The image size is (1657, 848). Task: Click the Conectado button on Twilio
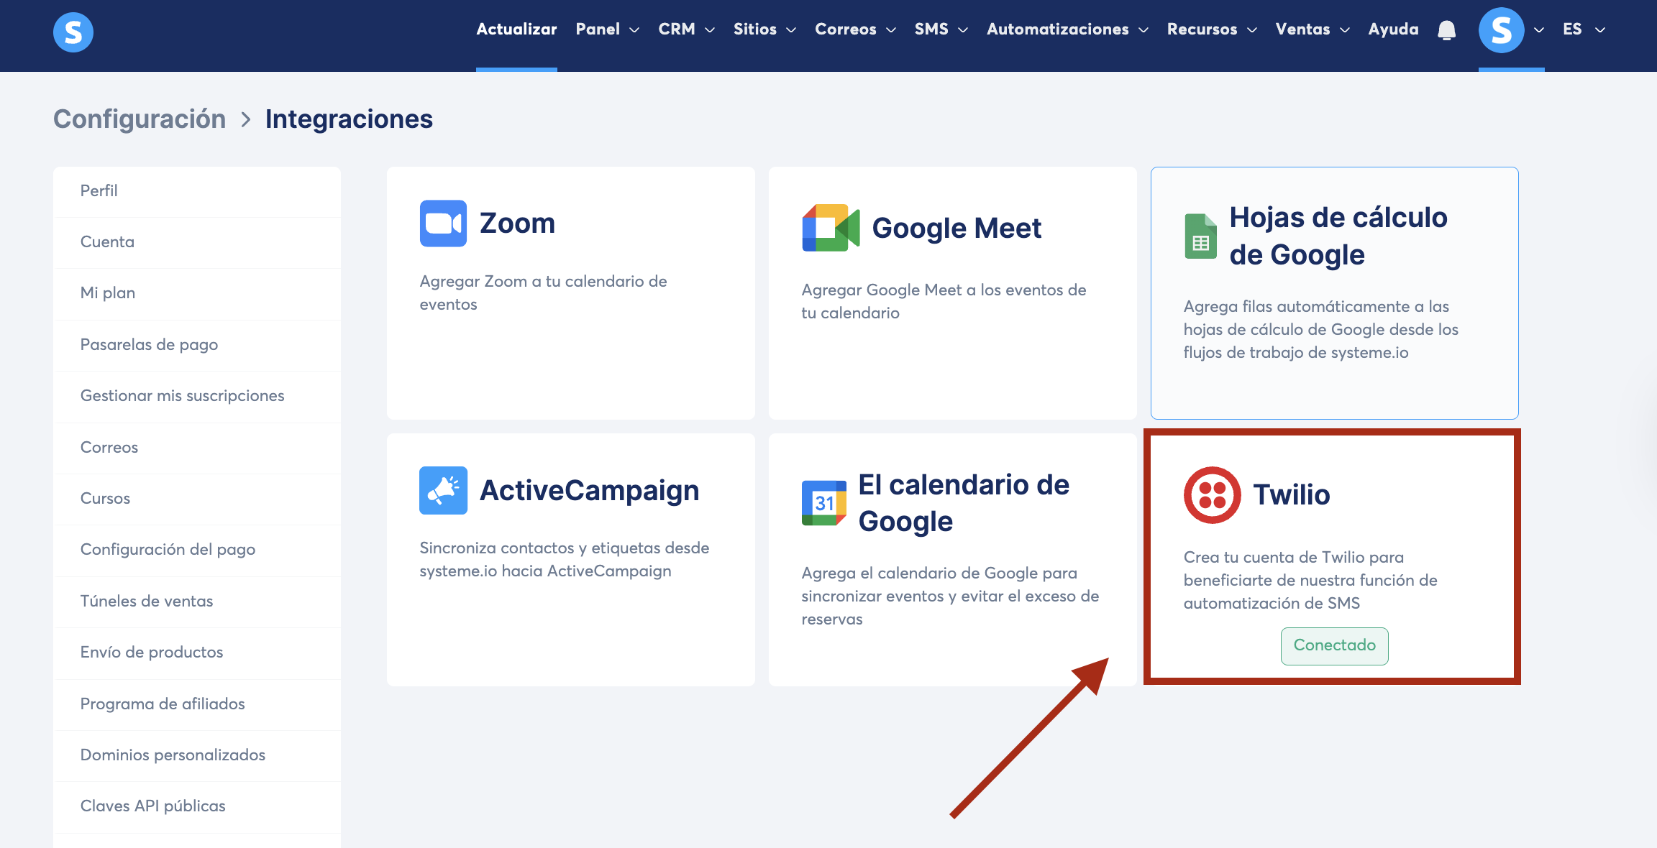pos(1334,645)
